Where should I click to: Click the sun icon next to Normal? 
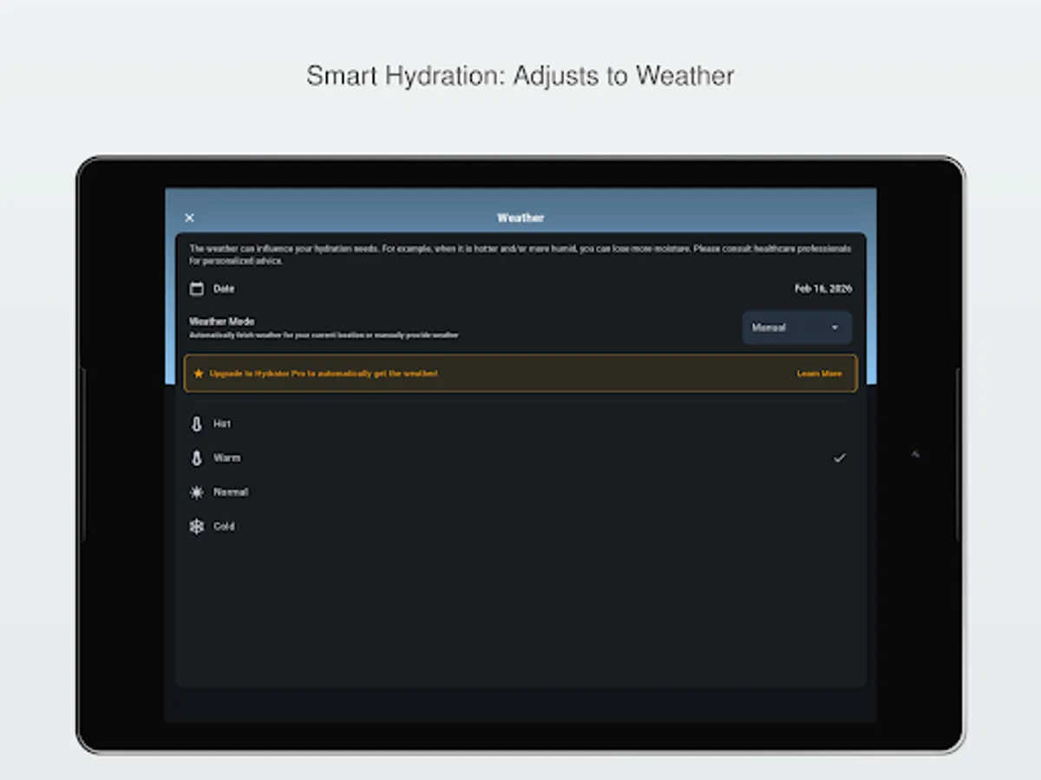(x=197, y=492)
